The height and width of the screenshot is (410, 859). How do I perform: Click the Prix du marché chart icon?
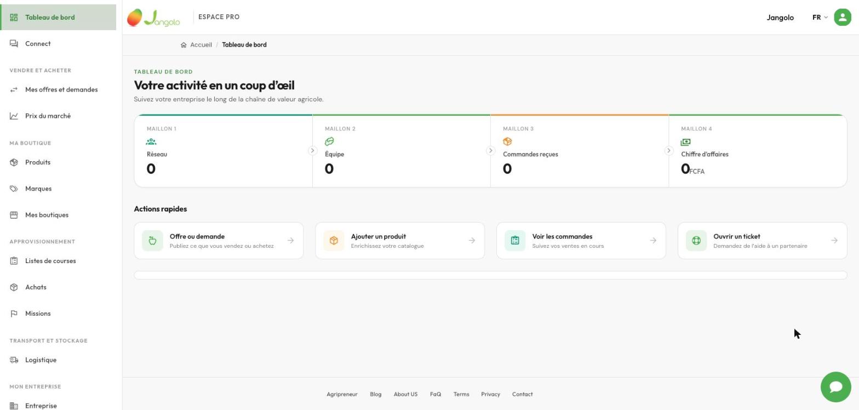point(14,116)
